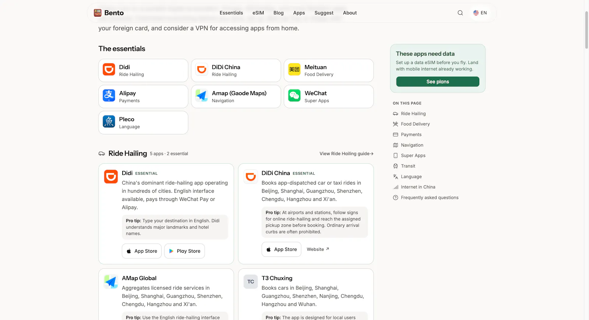
Task: Click the AMap Global app icon
Action: tap(111, 282)
